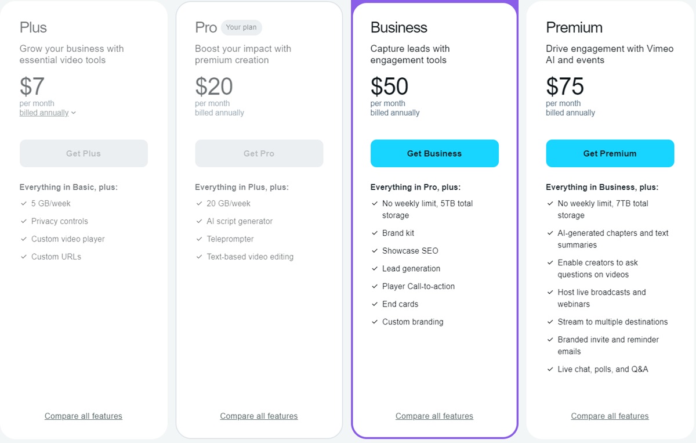Click the checkmark beside "Lead generation"
Image resolution: width=696 pixels, height=443 pixels.
click(x=375, y=269)
